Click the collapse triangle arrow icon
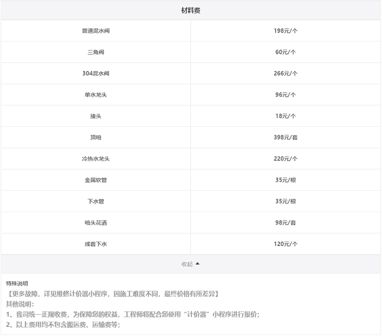The image size is (382, 336). [198, 264]
